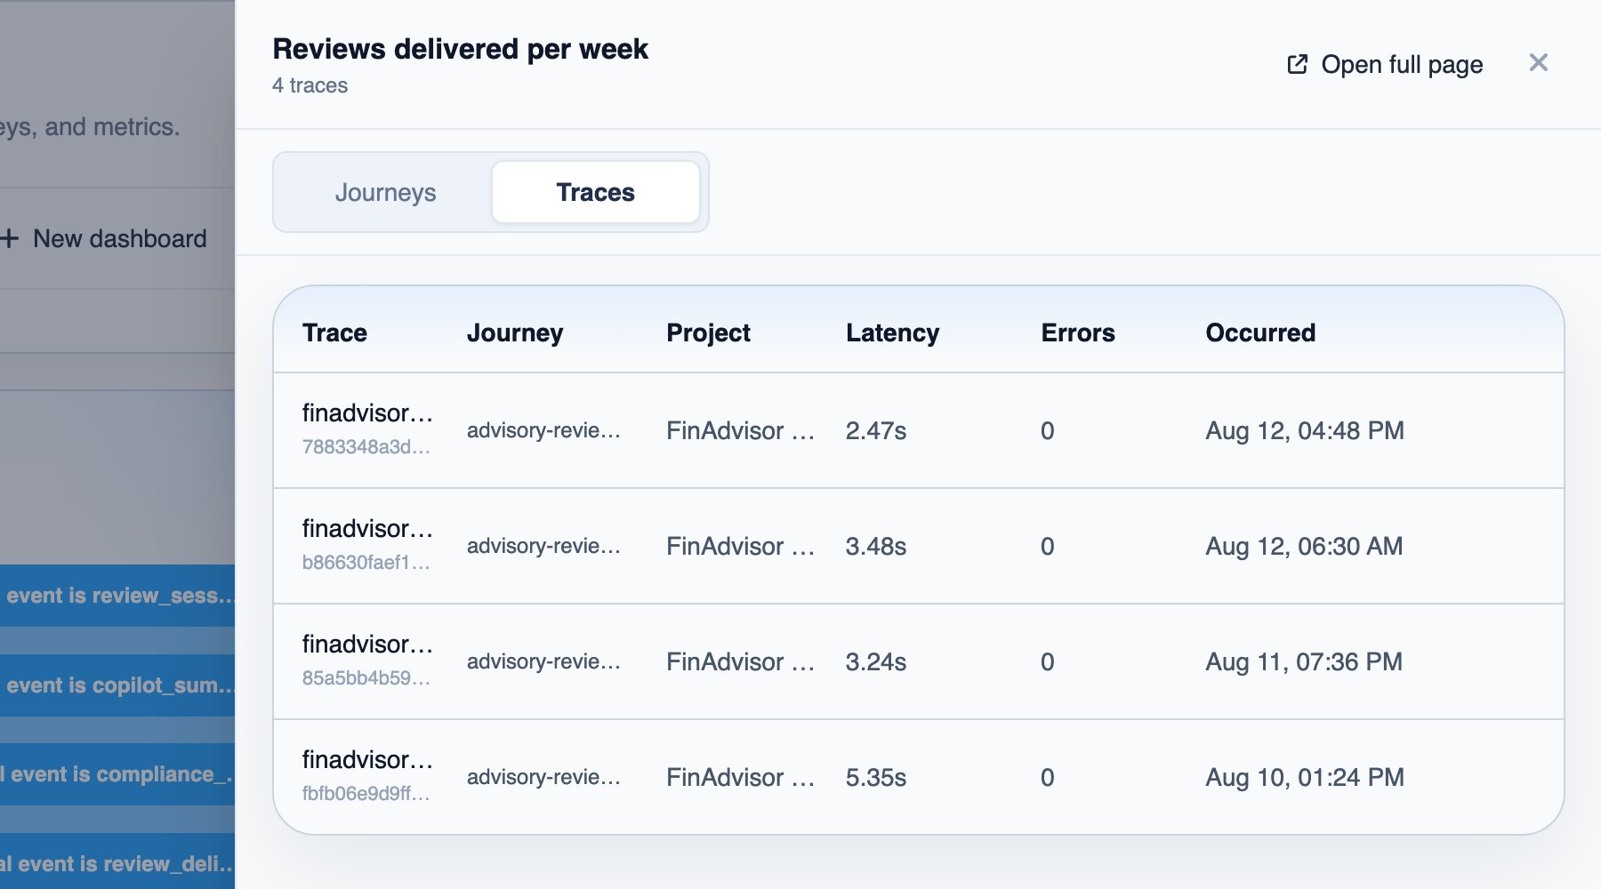The image size is (1601, 889).
Task: Click Aug 12, 06:30 AM timestamp
Action: click(1304, 547)
